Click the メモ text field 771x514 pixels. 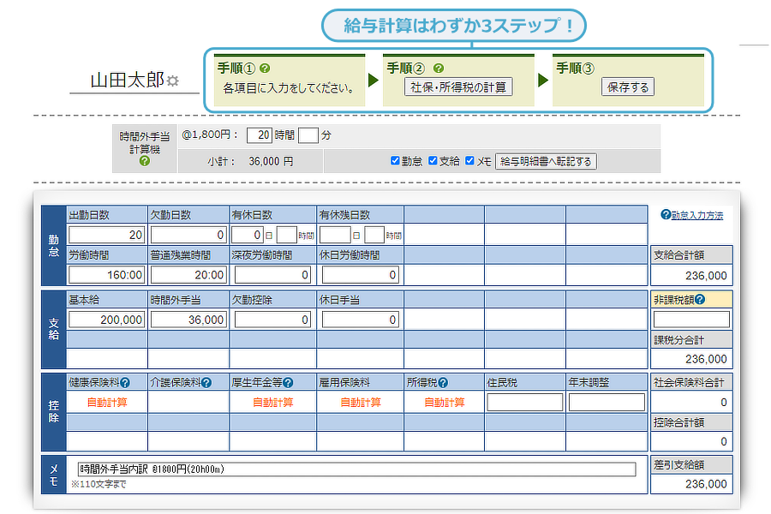point(356,469)
